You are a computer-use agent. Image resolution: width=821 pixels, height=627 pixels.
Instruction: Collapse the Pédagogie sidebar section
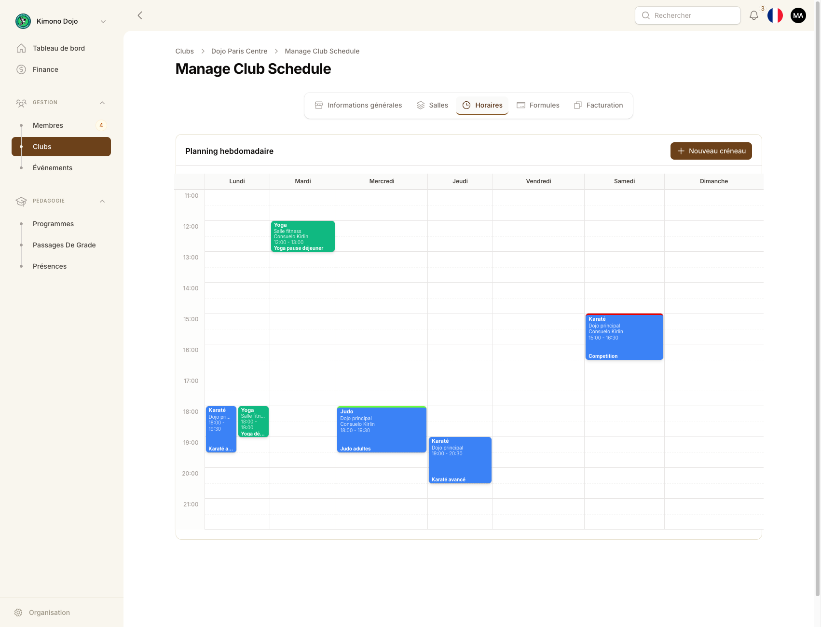pyautogui.click(x=102, y=201)
